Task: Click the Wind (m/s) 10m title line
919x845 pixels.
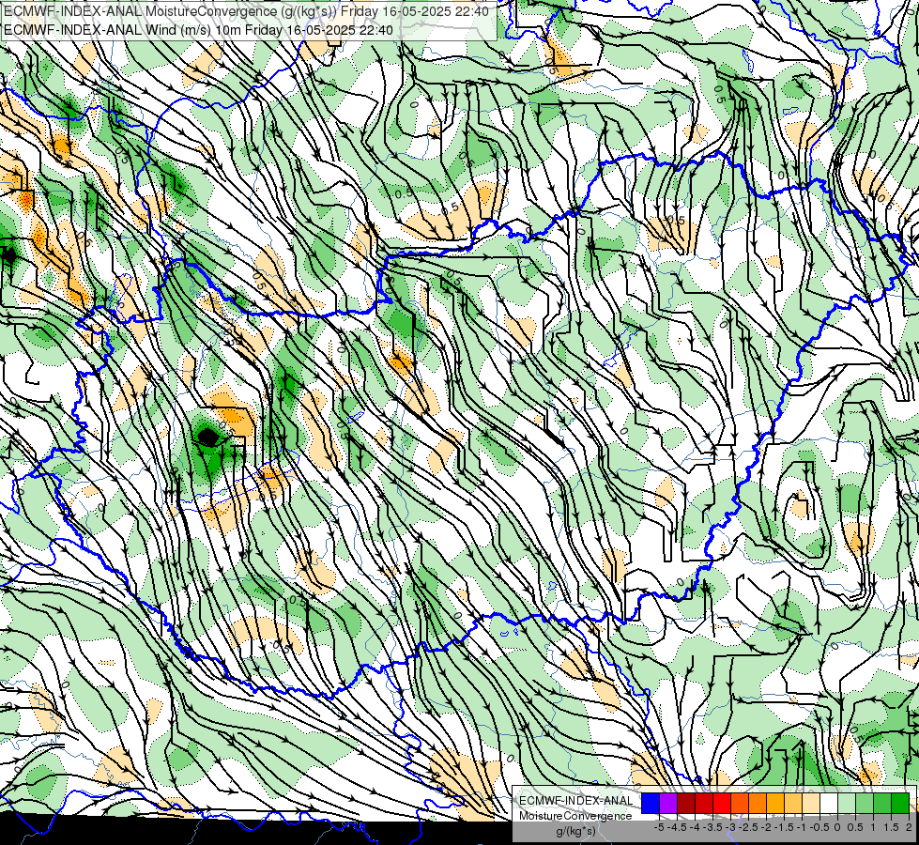Action: click(198, 30)
